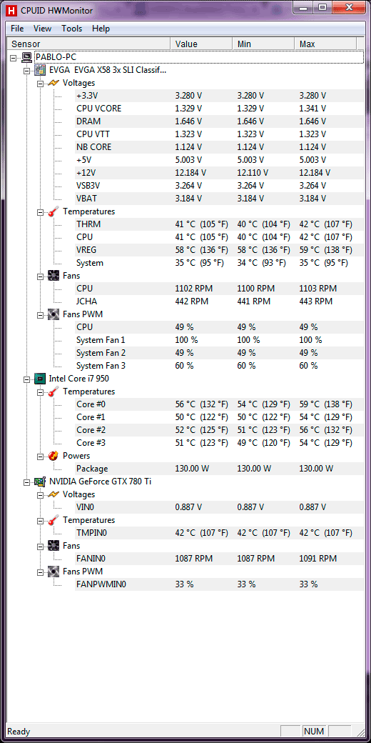Click the PABLO-PC computer icon

point(26,57)
